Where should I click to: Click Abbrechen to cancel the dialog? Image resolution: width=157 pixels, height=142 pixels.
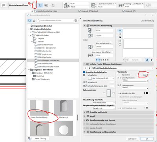pyautogui.click(x=132, y=139)
